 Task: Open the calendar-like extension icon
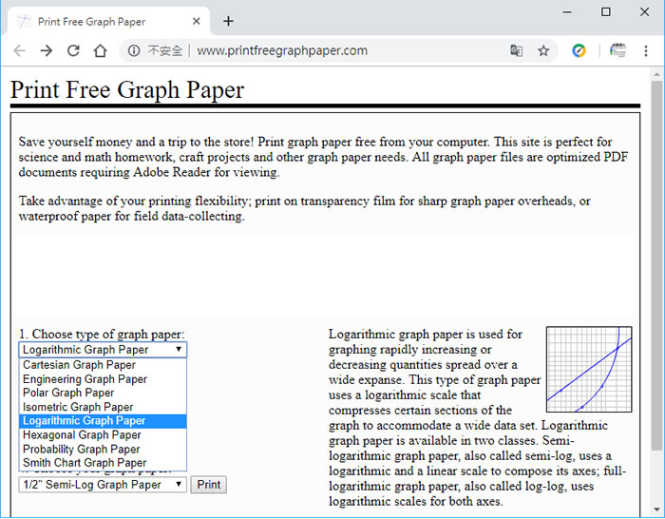pyautogui.click(x=617, y=51)
